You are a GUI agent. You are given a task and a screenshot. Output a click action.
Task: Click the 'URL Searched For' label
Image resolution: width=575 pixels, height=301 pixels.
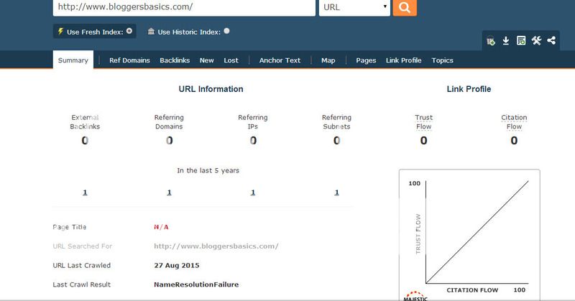point(83,246)
